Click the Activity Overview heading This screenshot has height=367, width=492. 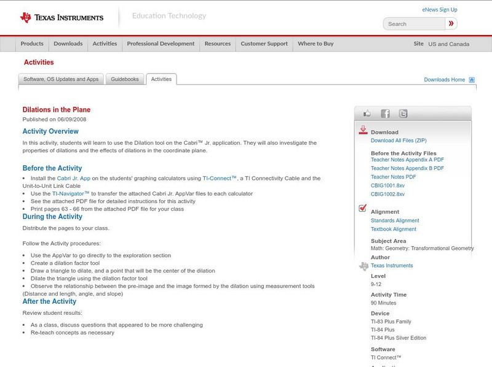(x=50, y=131)
